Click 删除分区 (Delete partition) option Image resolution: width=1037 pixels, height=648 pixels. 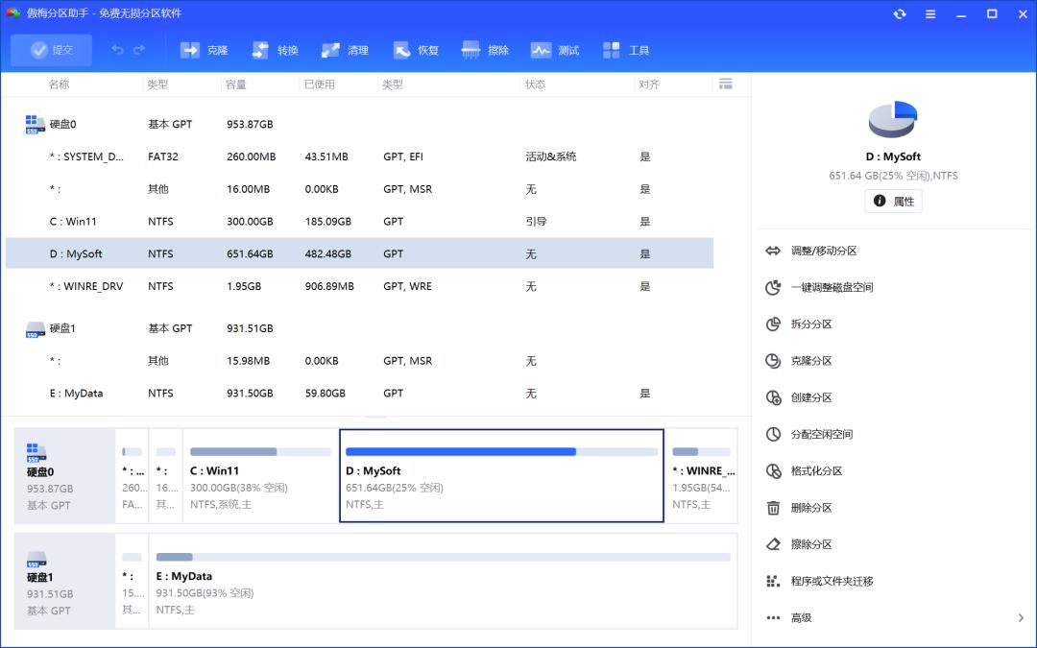[x=811, y=508]
